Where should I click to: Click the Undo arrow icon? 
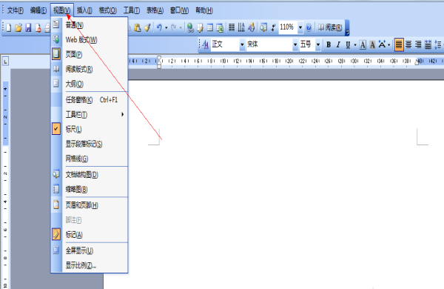pyautogui.click(x=159, y=27)
